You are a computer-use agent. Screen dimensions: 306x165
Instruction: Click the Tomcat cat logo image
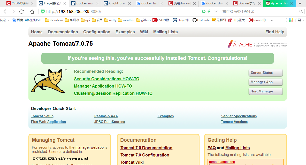coord(49,81)
